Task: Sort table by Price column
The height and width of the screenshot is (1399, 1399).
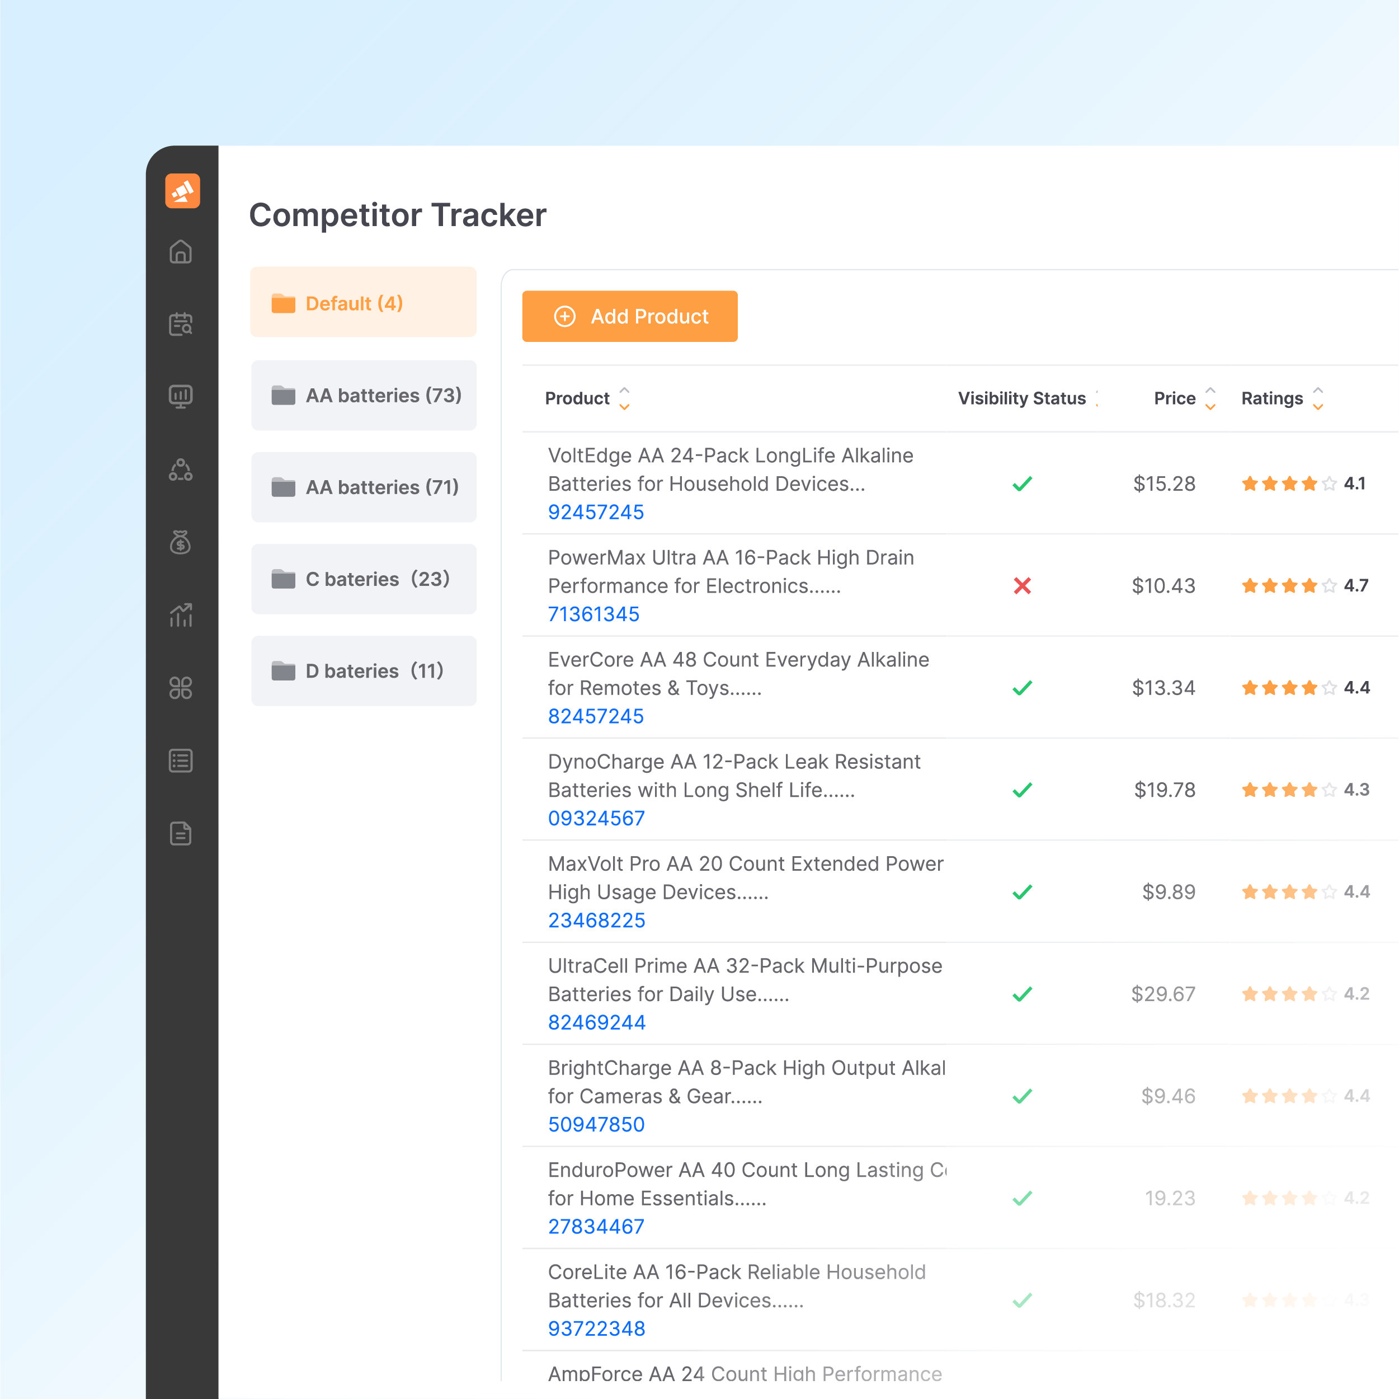Action: (1209, 398)
